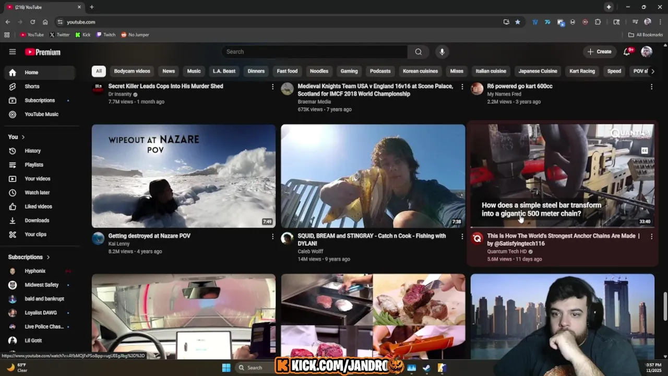Open the notifications bell

(x=627, y=52)
